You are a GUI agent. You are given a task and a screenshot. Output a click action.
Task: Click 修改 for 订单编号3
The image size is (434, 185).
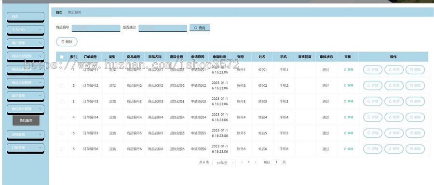click(x=394, y=101)
